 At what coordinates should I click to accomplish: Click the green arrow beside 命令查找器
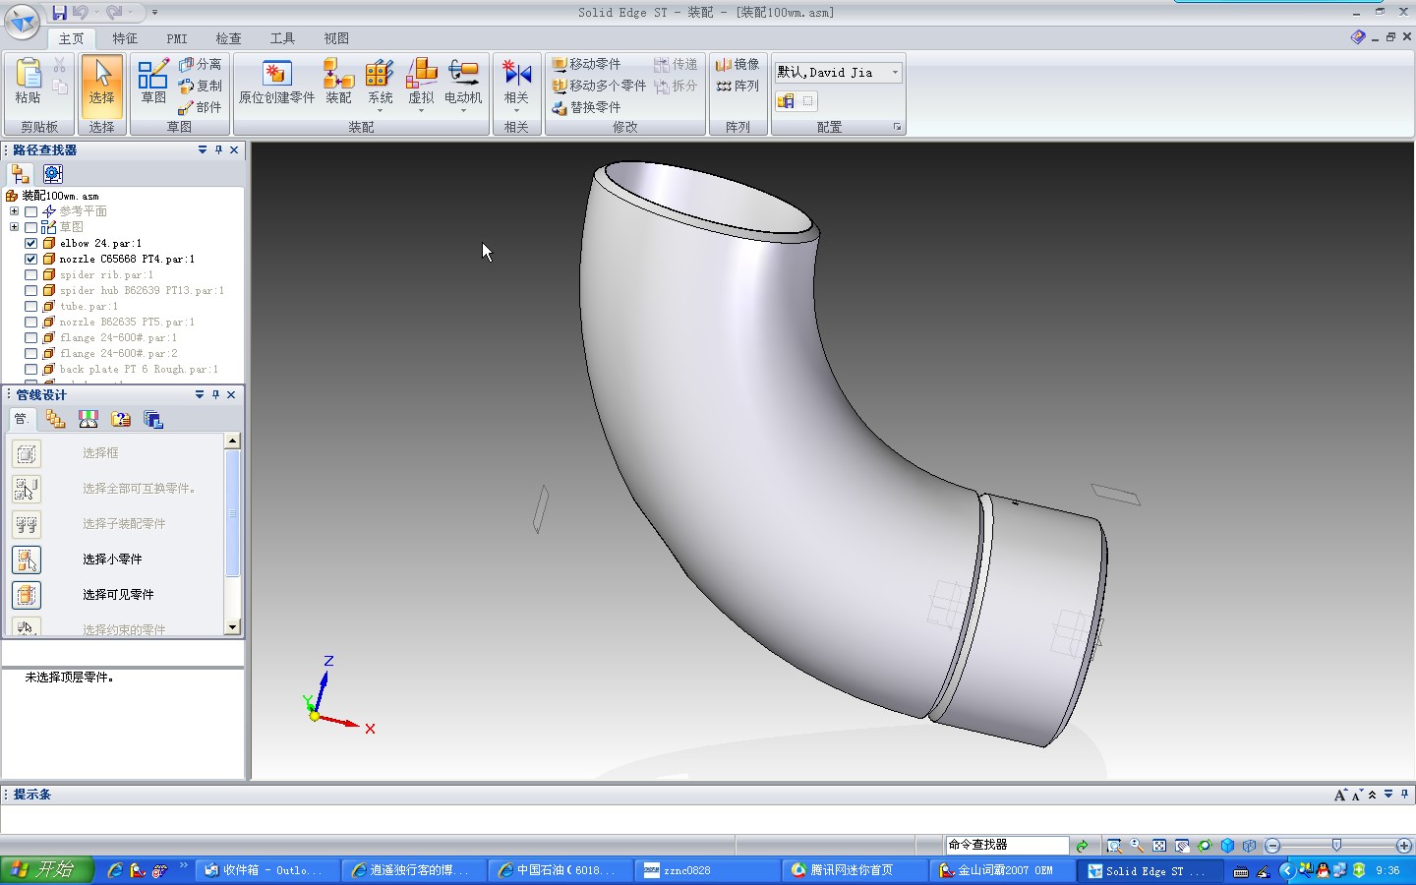pos(1082,846)
